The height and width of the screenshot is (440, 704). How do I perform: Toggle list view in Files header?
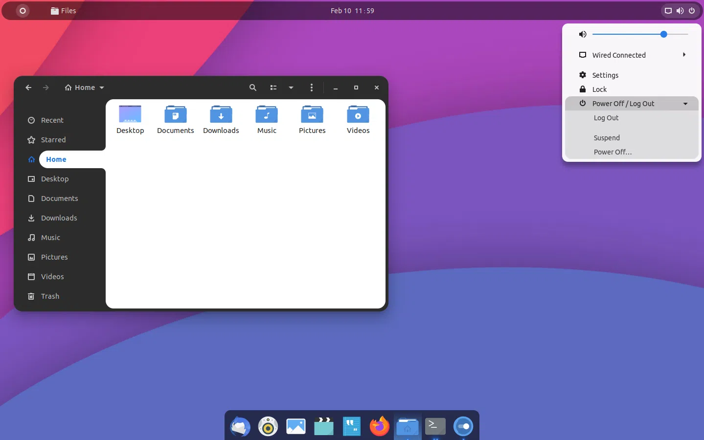tap(273, 88)
